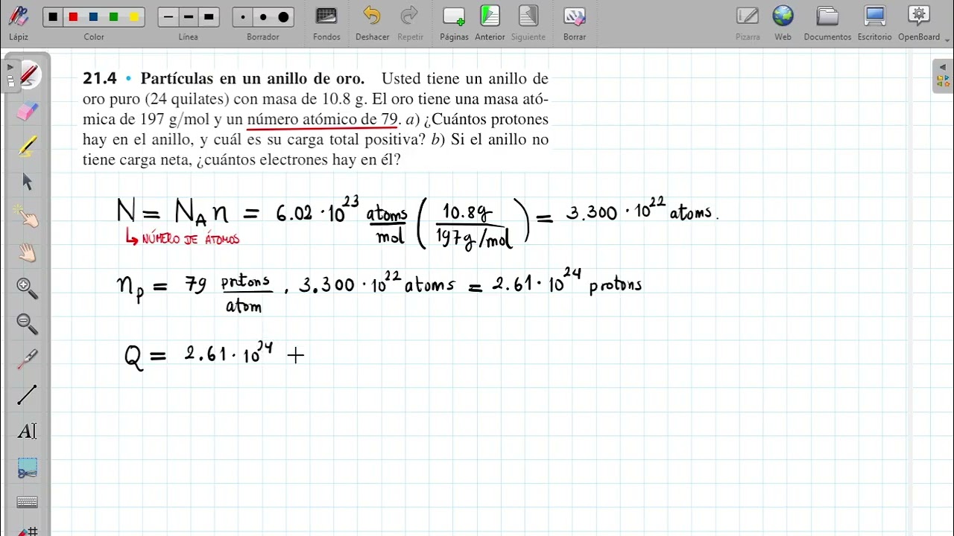Add a new page with Páginas

click(x=454, y=22)
